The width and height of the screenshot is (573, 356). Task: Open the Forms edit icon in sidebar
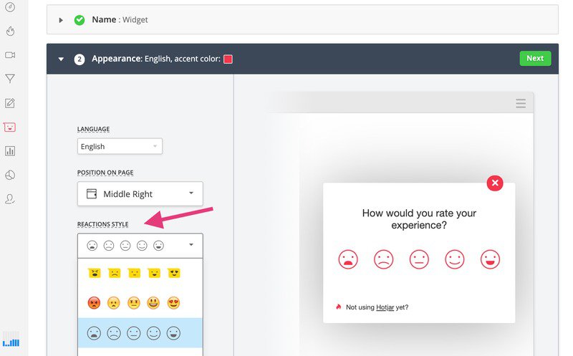click(x=10, y=103)
